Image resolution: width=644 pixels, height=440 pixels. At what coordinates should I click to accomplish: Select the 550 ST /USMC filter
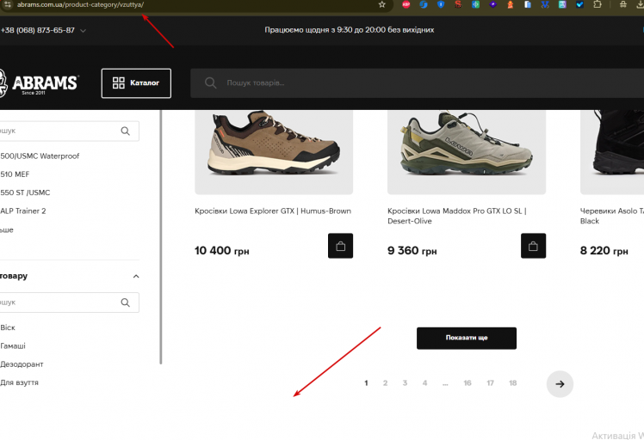[x=25, y=192]
